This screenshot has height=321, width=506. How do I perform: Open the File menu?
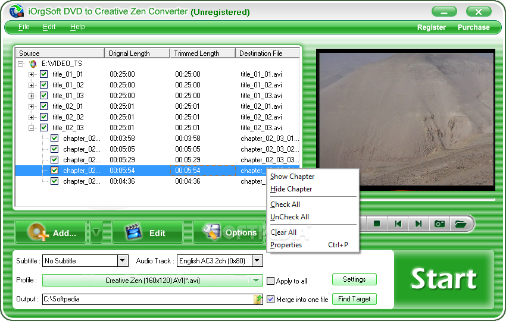pyautogui.click(x=24, y=27)
